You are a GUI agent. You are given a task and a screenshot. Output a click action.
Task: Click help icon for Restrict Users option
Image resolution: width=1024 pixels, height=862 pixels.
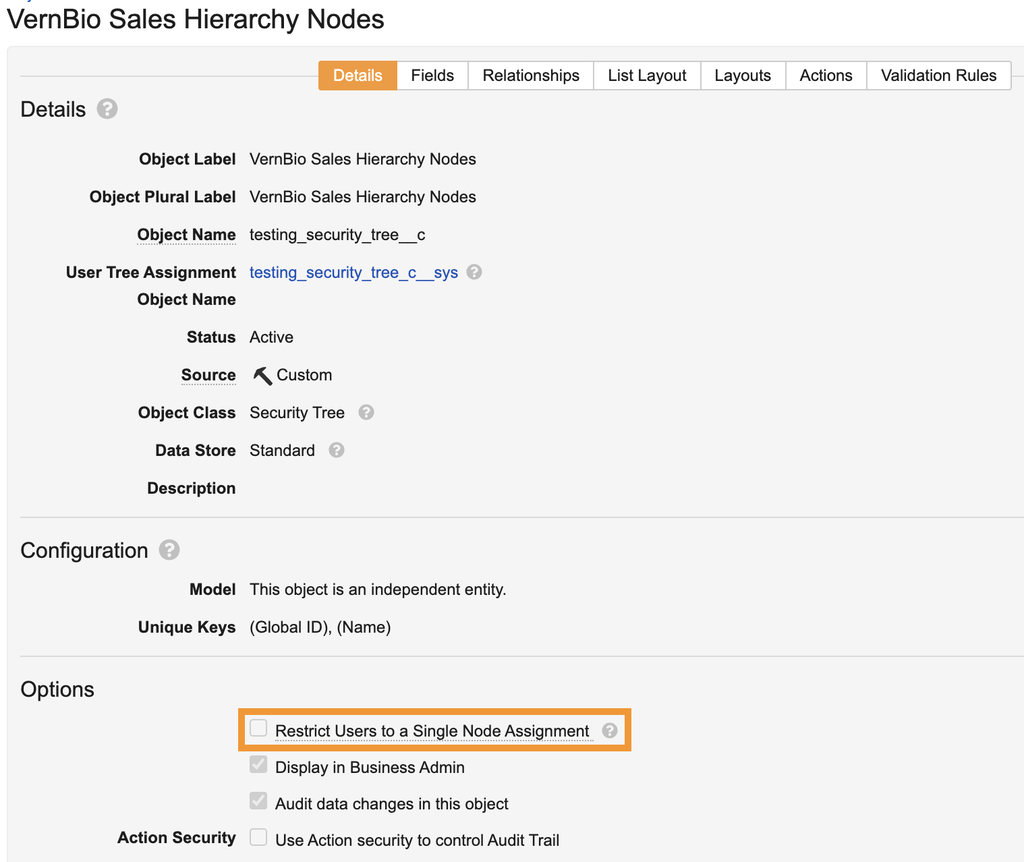coord(610,730)
